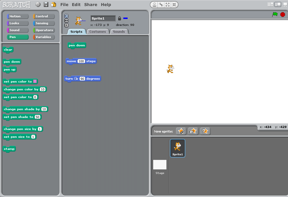
Task: Toggle the sprite drag lock padlock
Action: click(x=120, y=18)
